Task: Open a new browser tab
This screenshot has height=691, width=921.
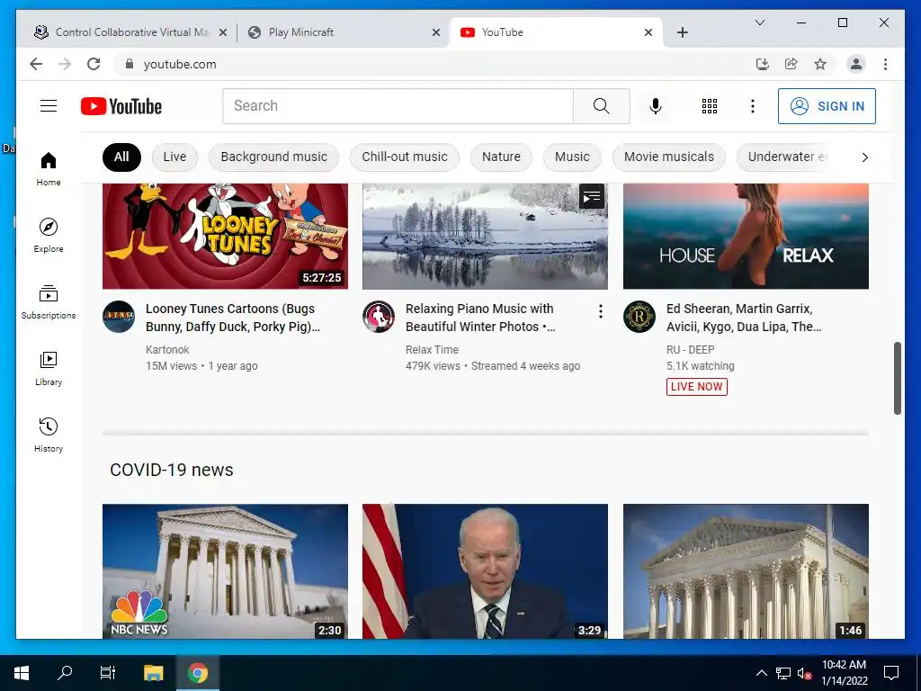Action: (x=682, y=32)
